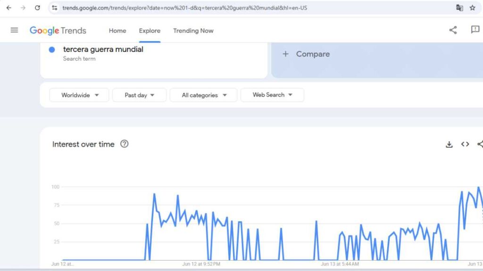Viewport: 483px width, 271px height.
Task: Bookmark this page with star icon
Action: tap(472, 8)
